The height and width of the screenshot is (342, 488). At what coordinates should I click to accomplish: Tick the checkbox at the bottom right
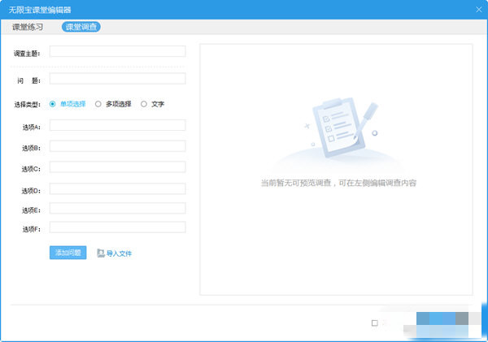point(375,323)
